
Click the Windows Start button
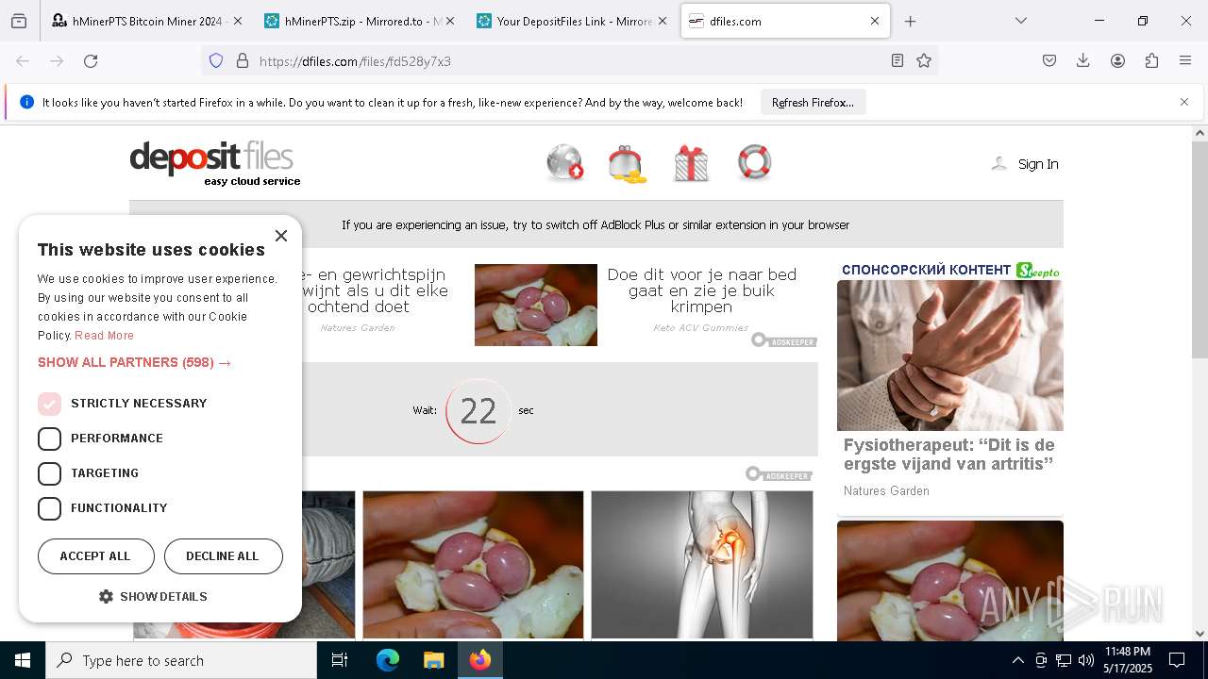point(23,660)
